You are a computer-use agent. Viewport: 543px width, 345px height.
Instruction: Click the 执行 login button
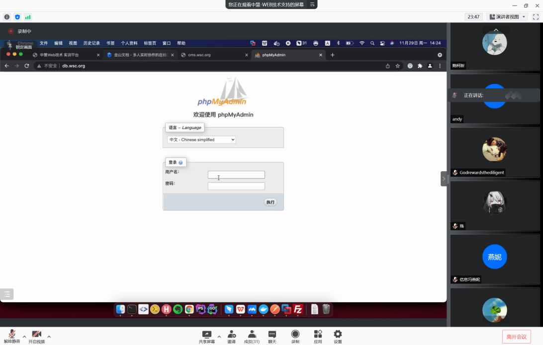tap(270, 202)
